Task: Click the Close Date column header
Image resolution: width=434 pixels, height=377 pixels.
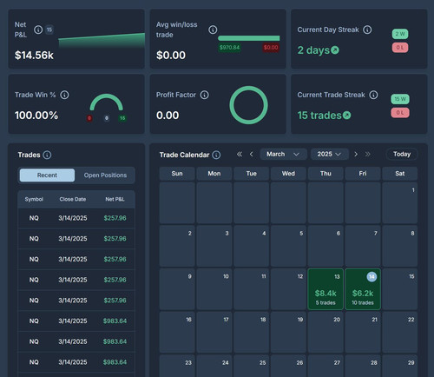Action: click(x=73, y=199)
